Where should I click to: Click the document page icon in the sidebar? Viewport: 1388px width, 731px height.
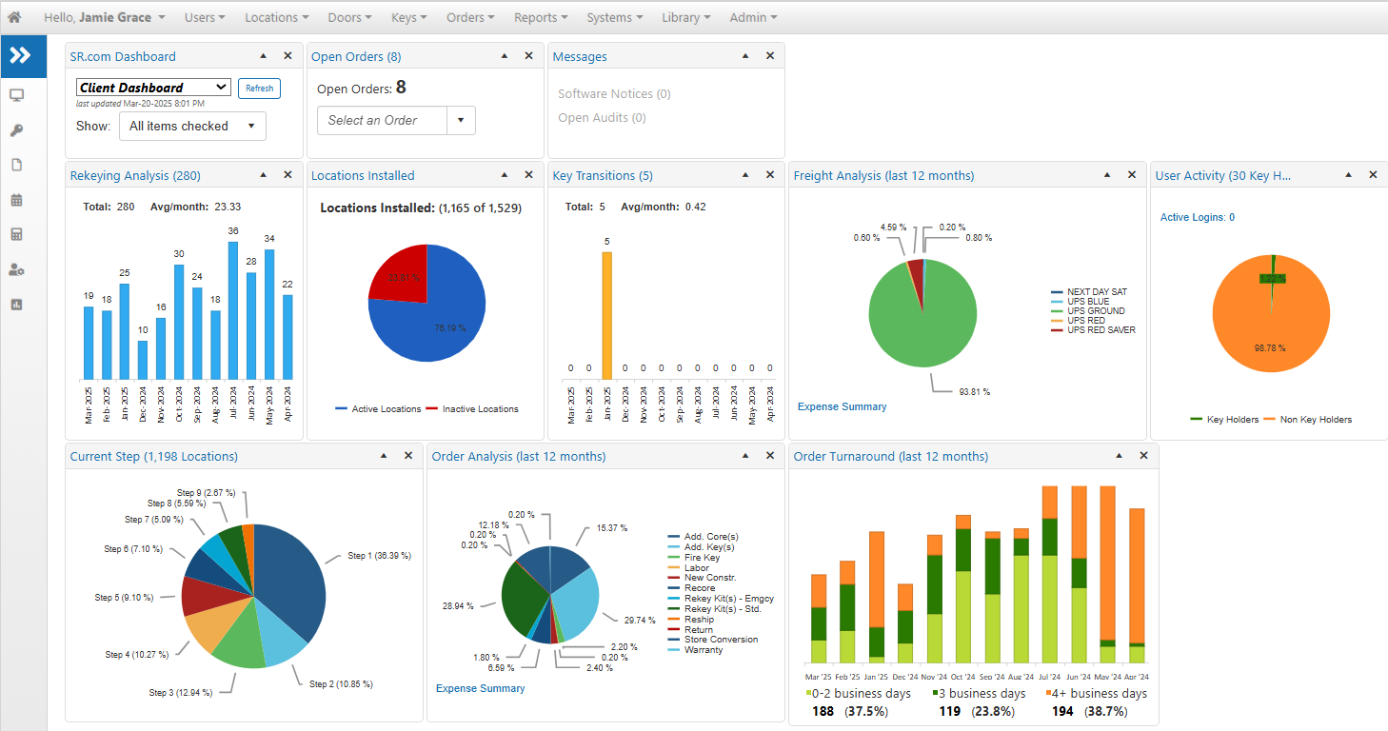pyautogui.click(x=16, y=165)
